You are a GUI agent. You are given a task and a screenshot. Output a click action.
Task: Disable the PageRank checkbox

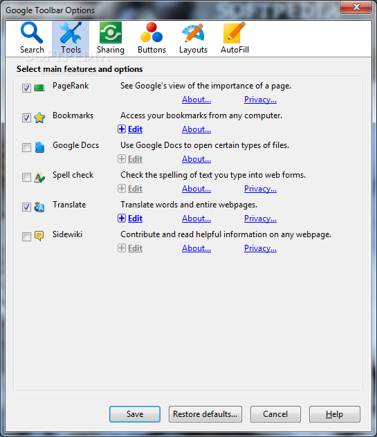tap(26, 88)
